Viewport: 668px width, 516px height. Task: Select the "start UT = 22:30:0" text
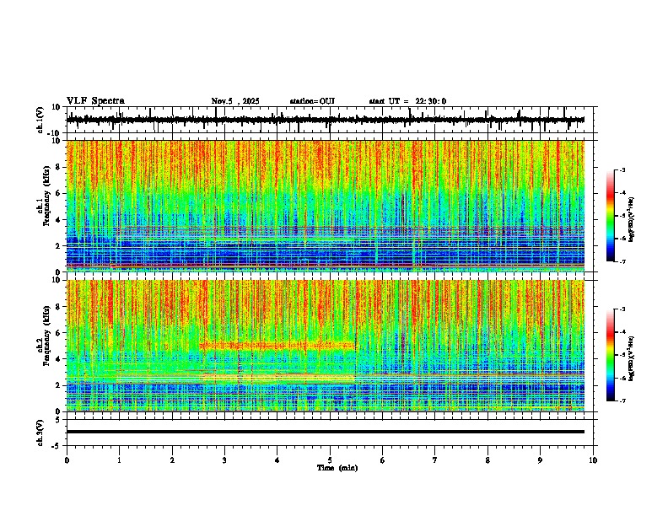(407, 101)
